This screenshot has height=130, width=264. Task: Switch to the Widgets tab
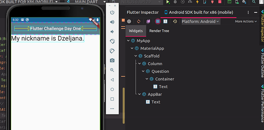click(136, 31)
